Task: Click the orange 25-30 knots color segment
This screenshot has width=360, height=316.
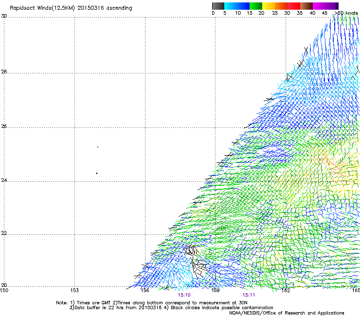Action: pos(281,6)
